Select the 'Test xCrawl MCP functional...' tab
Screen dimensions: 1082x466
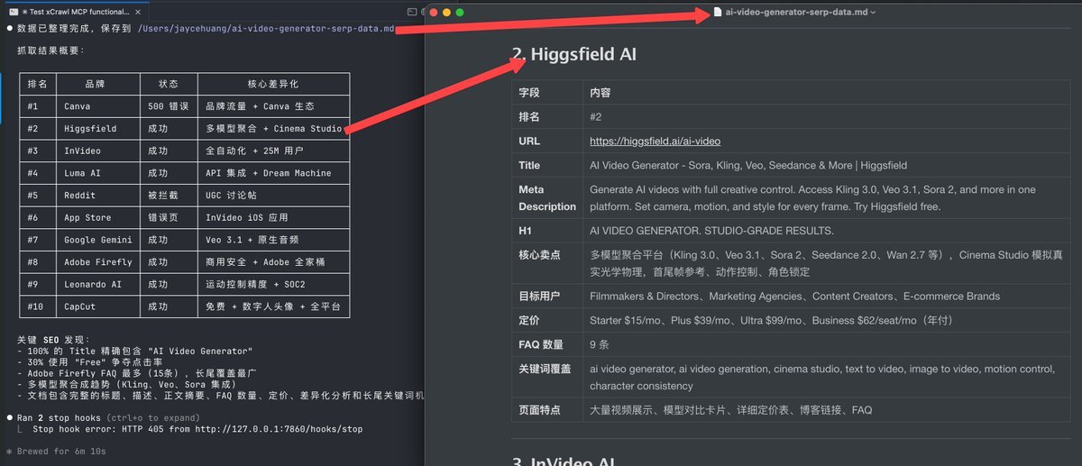76,12
